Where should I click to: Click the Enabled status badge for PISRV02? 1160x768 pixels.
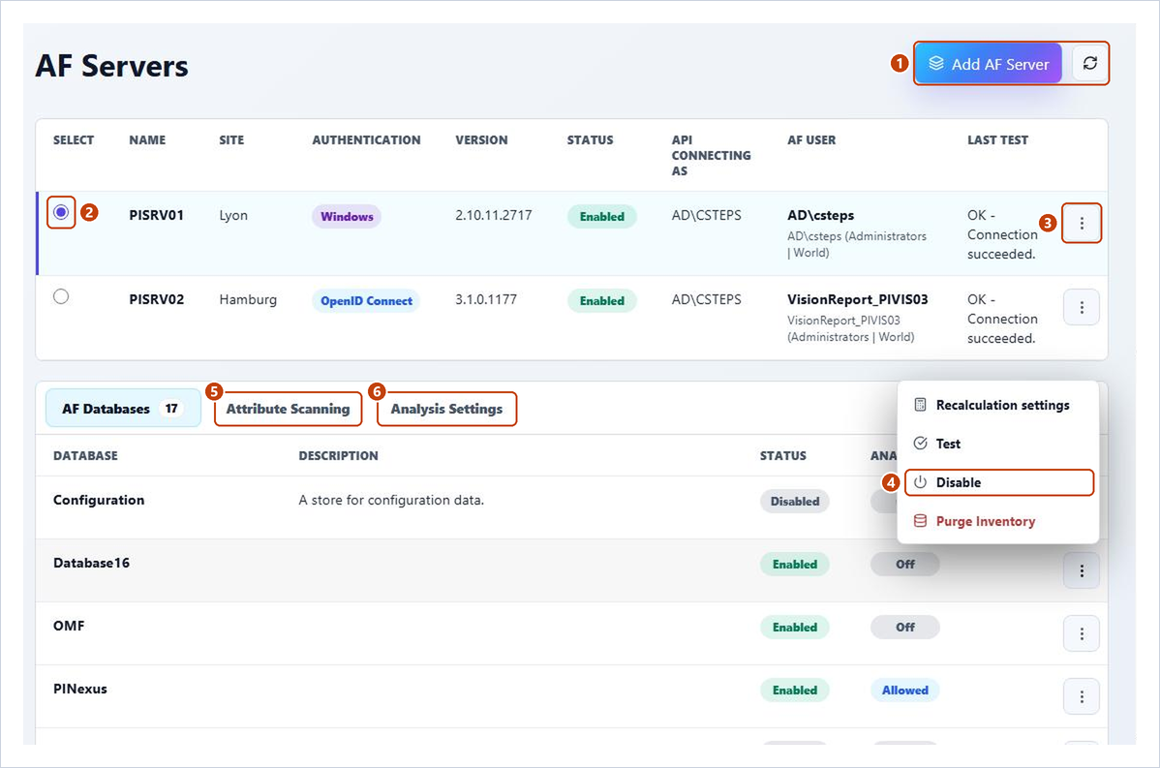pos(601,300)
